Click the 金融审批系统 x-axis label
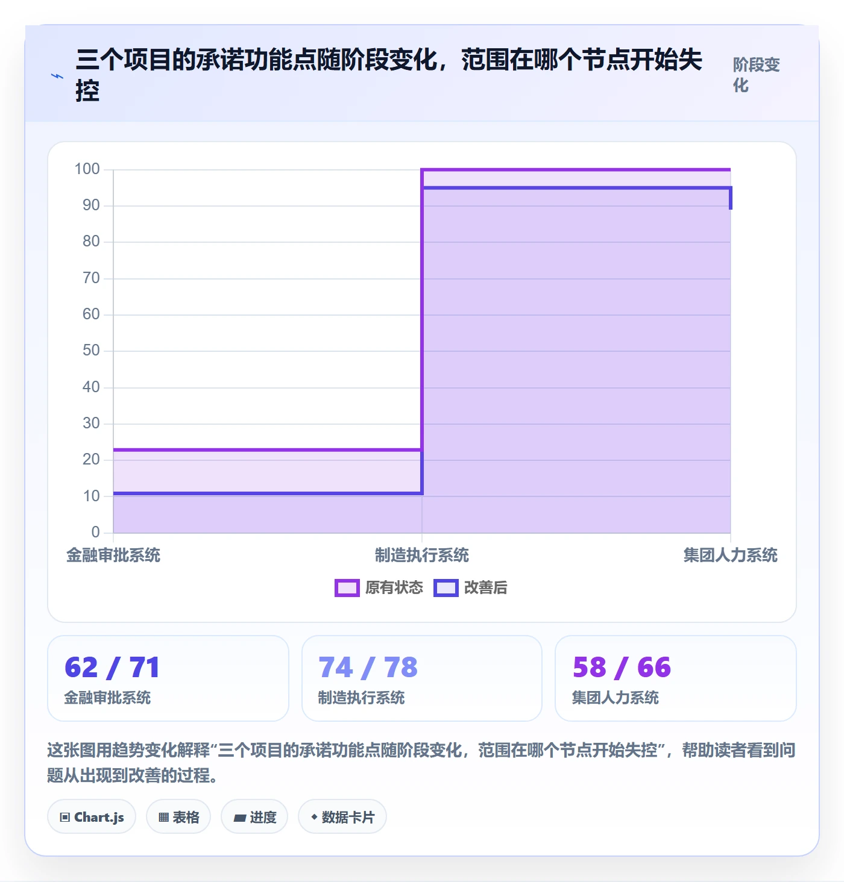The width and height of the screenshot is (844, 882). [113, 555]
